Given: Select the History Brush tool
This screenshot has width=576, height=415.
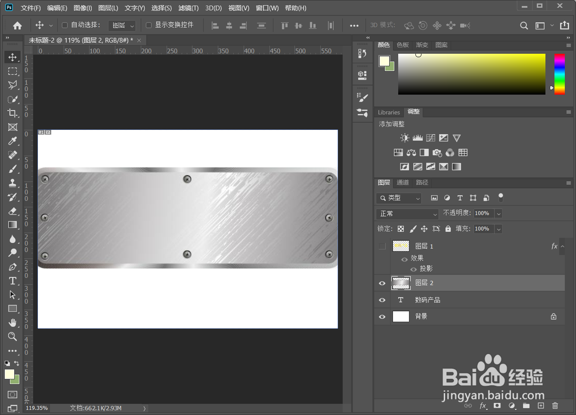Looking at the screenshot, I should (x=12, y=197).
